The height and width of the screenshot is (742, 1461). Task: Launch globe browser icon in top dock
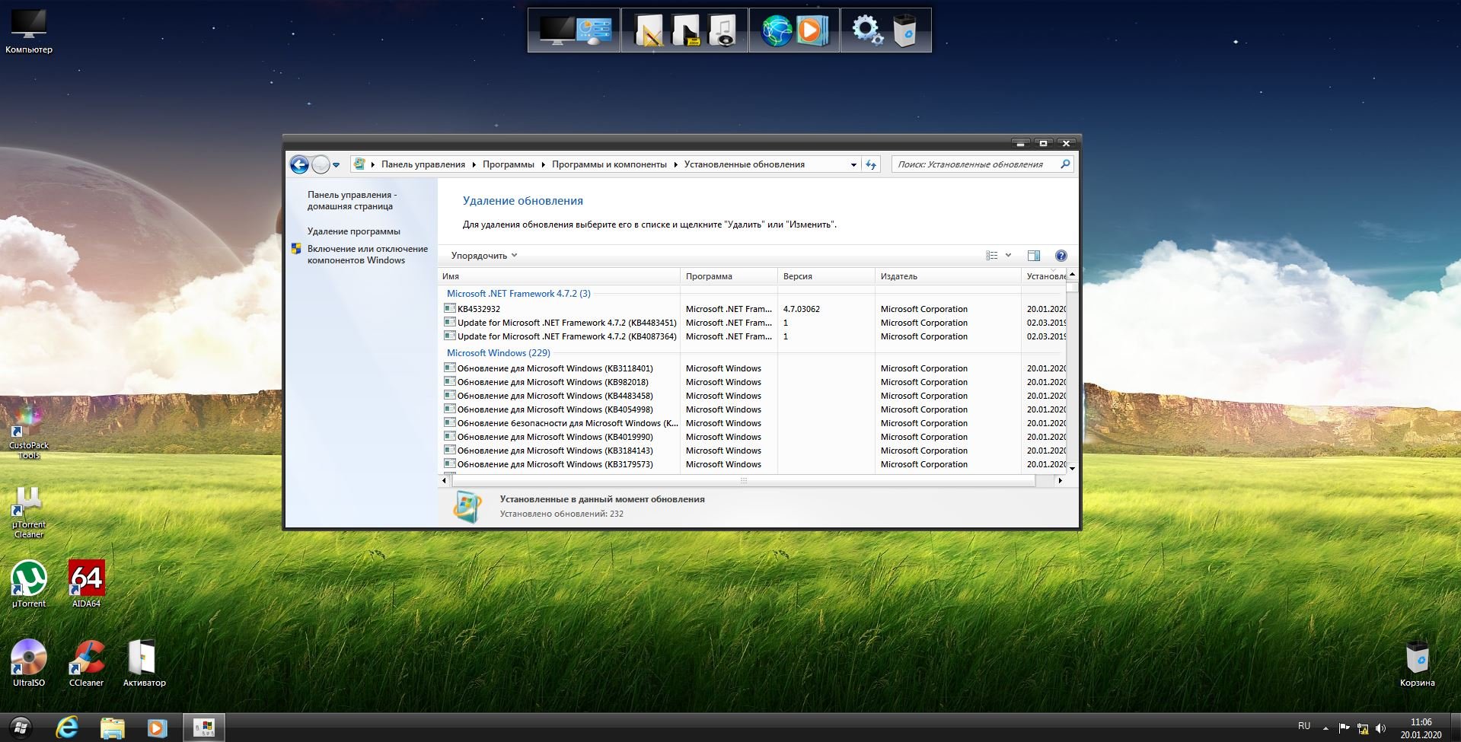tap(777, 30)
